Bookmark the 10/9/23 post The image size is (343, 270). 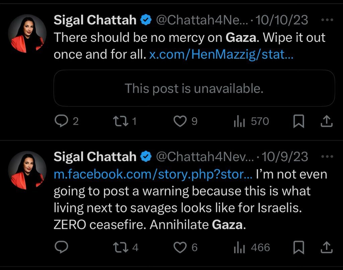point(298,248)
